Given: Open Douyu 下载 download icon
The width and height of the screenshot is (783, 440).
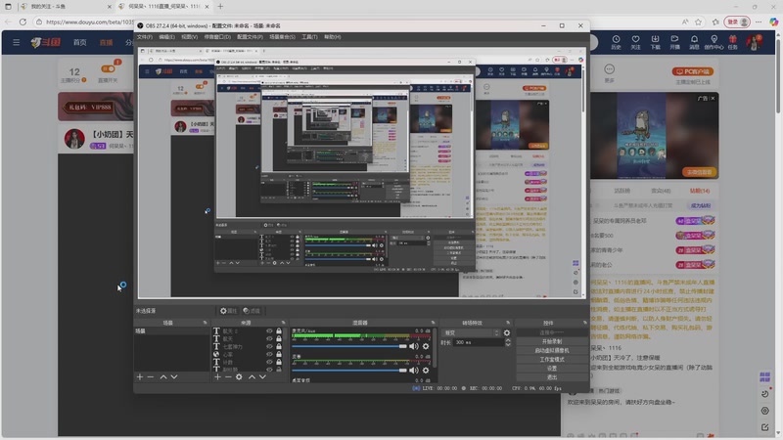Looking at the screenshot, I should click(x=655, y=42).
